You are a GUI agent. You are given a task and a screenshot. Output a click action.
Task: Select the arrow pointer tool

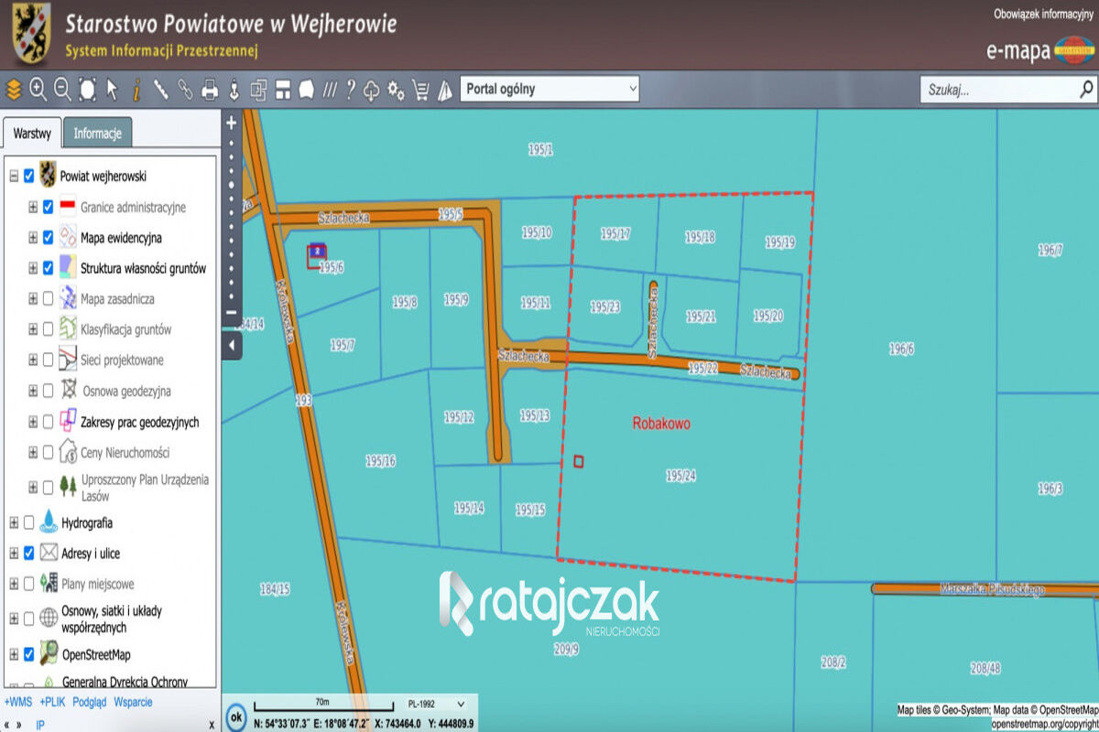coord(112,90)
